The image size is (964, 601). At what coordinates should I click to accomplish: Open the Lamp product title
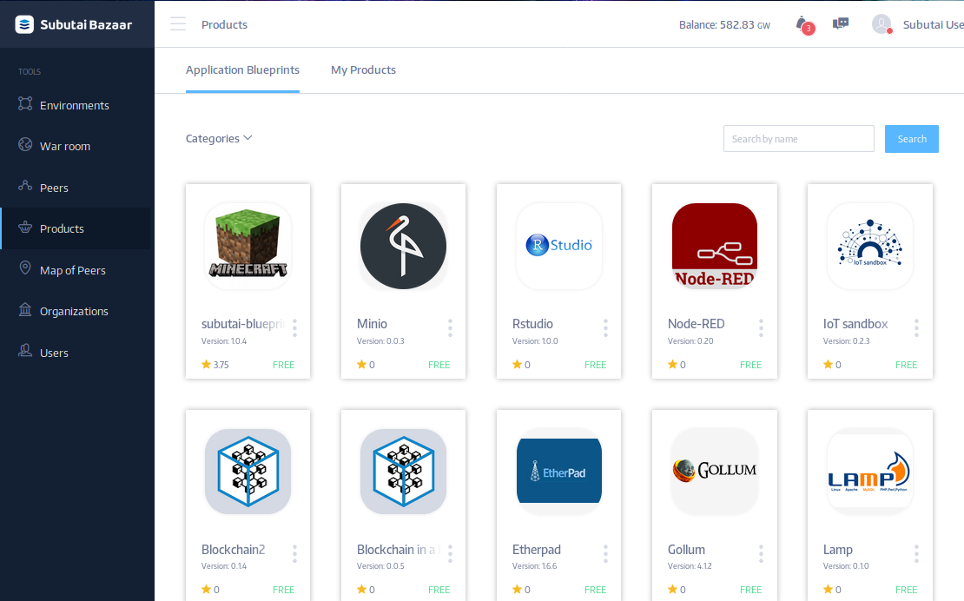point(837,550)
